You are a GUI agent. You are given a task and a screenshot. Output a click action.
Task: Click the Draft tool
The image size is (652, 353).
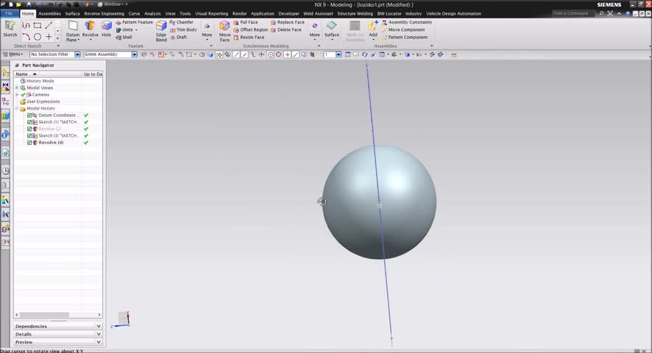[x=178, y=37]
